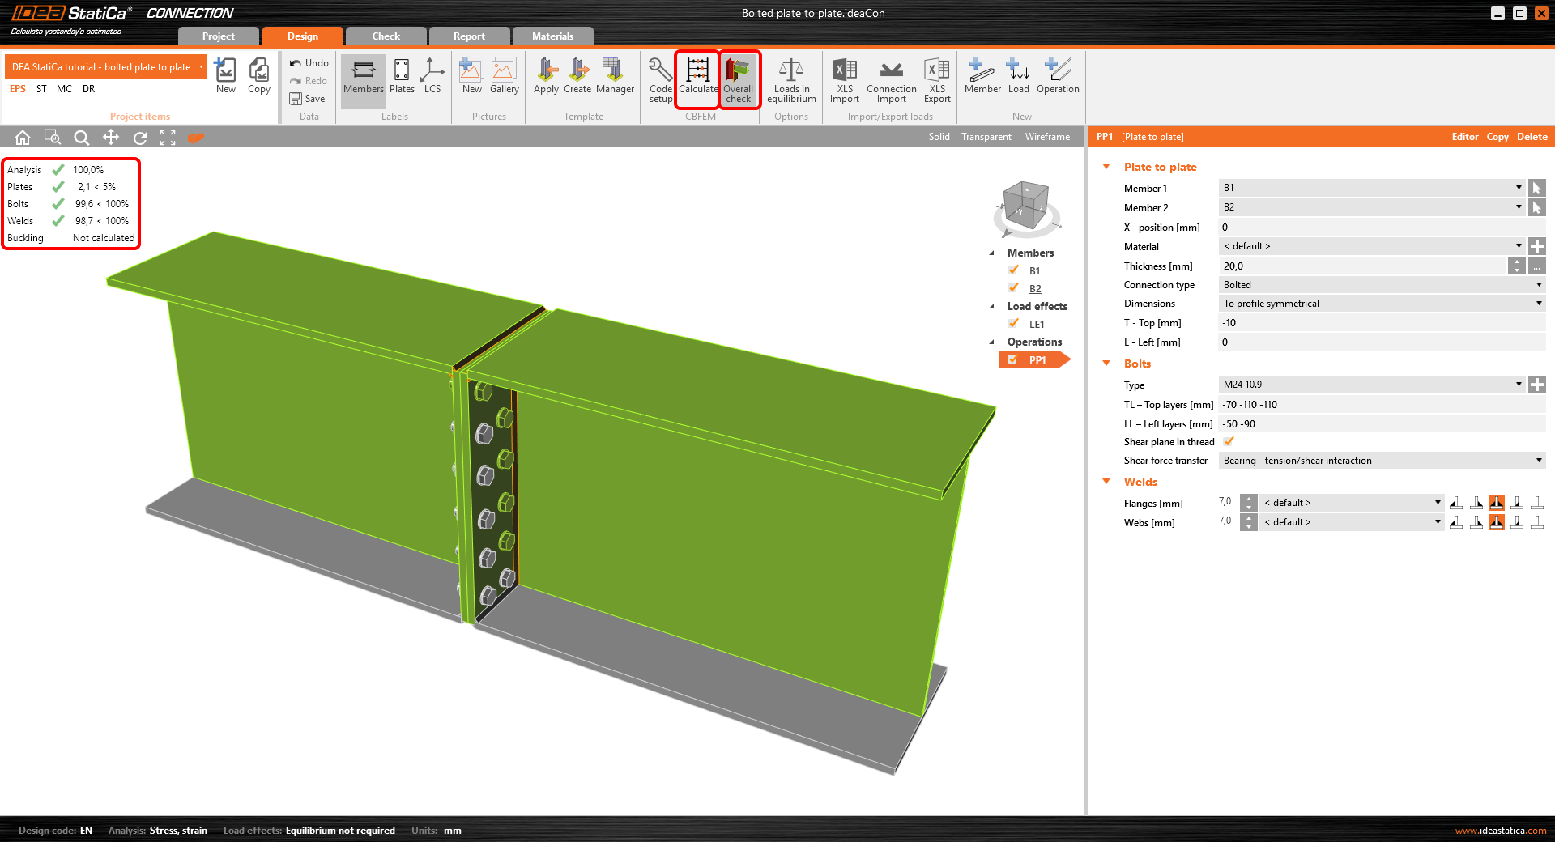Delete the PP1 operation
Image resolution: width=1555 pixels, height=842 pixels.
[x=1532, y=136]
